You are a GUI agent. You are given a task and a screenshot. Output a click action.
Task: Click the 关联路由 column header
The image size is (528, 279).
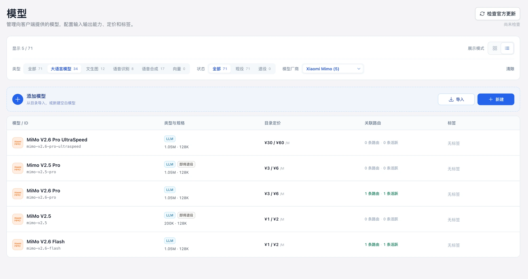(x=373, y=123)
